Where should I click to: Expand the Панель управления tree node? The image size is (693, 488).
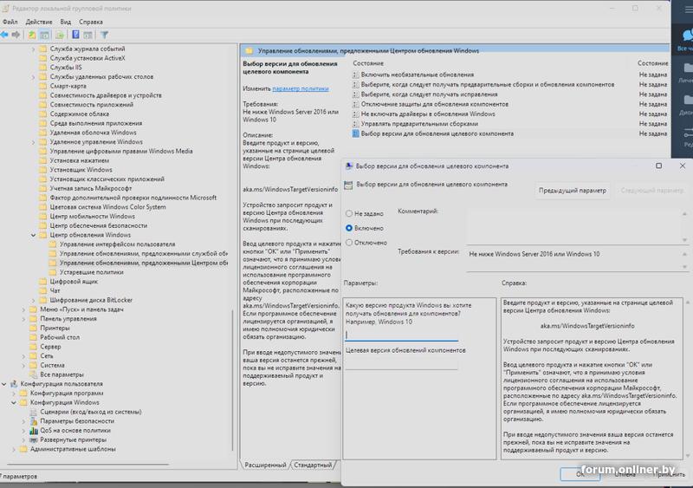pyautogui.click(x=23, y=318)
